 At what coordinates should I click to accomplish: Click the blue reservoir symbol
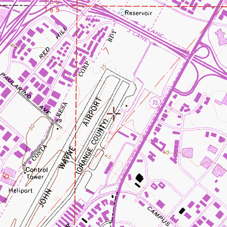pyautogui.click(x=121, y=12)
